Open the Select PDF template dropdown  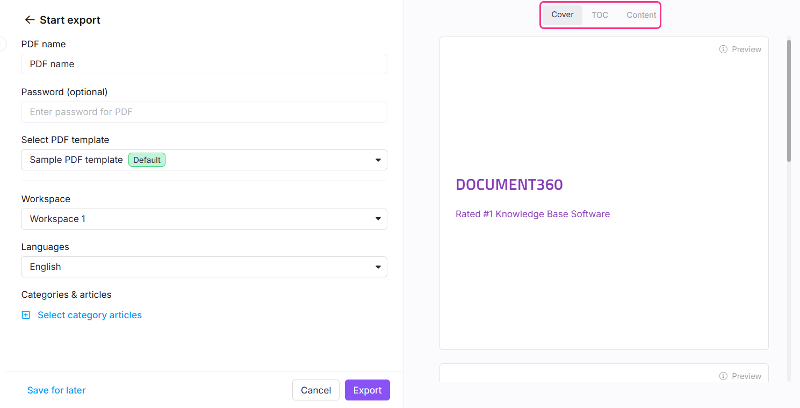(204, 160)
